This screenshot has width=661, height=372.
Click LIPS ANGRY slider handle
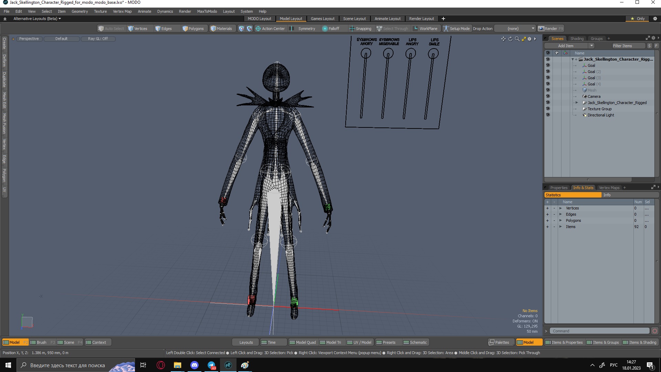click(410, 53)
